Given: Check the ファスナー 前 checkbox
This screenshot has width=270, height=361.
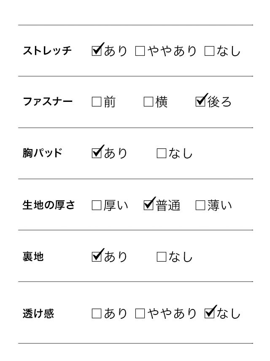Looking at the screenshot, I should [x=97, y=102].
